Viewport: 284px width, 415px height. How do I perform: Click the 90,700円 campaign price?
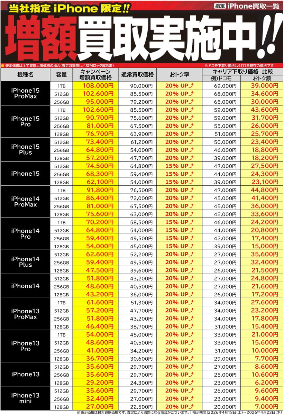(x=100, y=118)
